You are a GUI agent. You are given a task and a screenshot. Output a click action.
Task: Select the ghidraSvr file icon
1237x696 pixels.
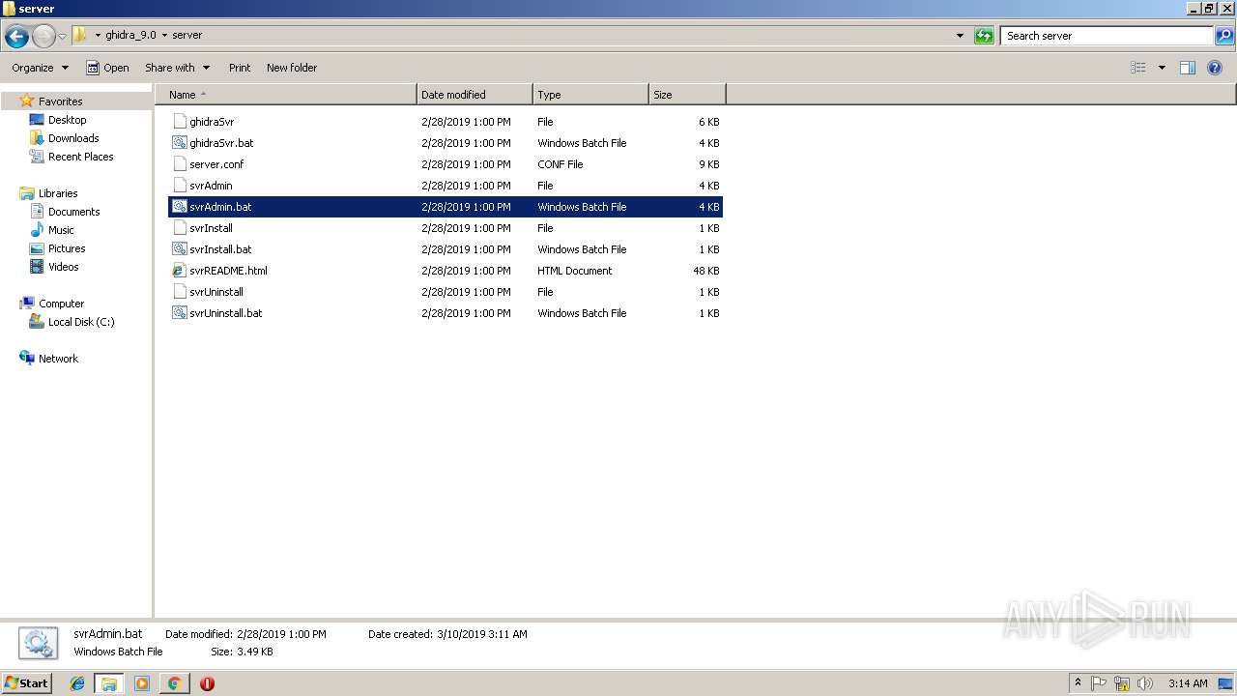point(179,122)
